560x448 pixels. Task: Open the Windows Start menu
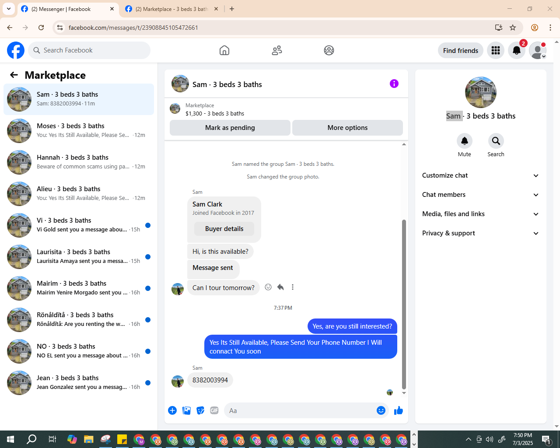(x=10, y=439)
